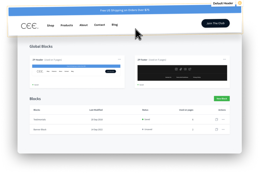Image resolution: width=259 pixels, height=173 pixels.
Task: Click the globe icon beside Default Header
Action: click(x=240, y=3)
